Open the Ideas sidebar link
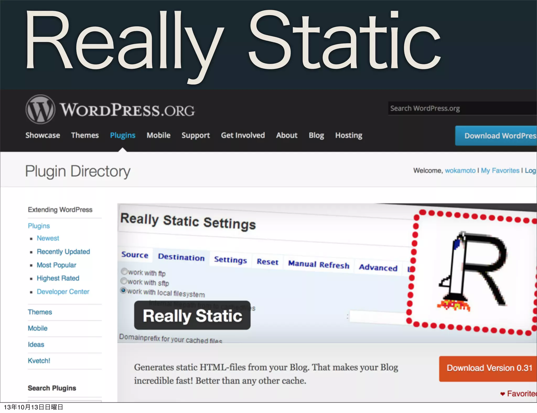Image resolution: width=537 pixels, height=413 pixels. tap(36, 345)
